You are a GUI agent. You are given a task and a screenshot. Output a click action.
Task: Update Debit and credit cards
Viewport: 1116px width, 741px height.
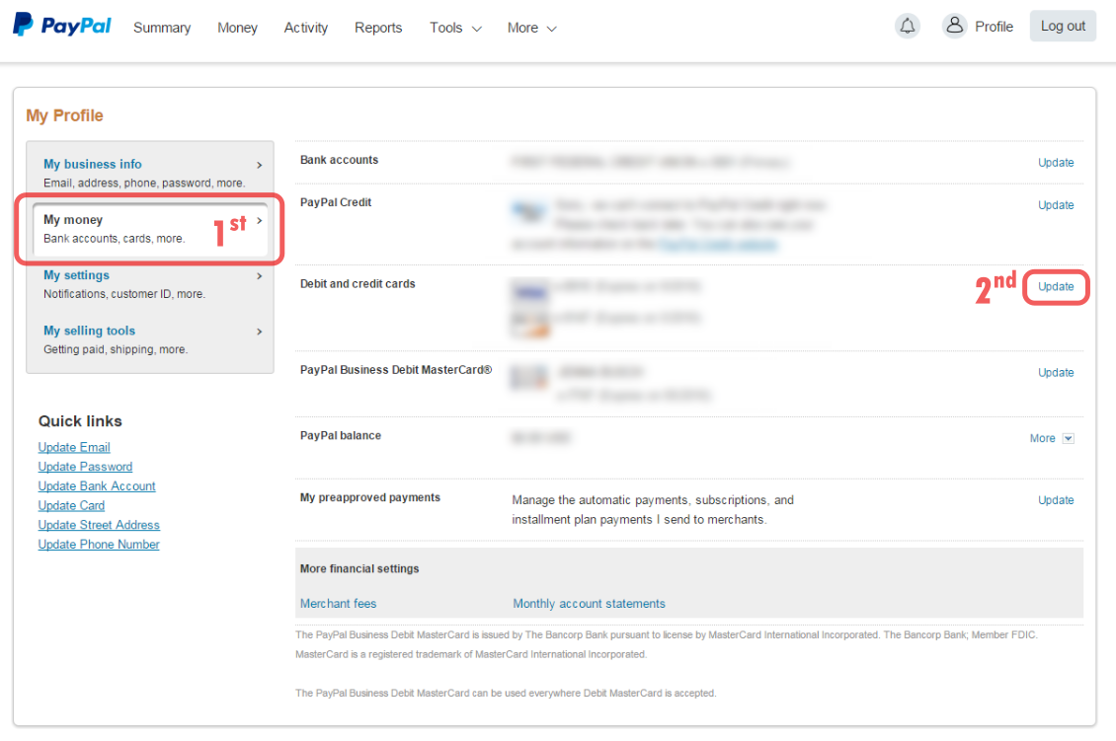[1056, 286]
